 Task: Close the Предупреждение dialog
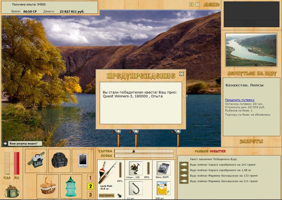coord(182,74)
